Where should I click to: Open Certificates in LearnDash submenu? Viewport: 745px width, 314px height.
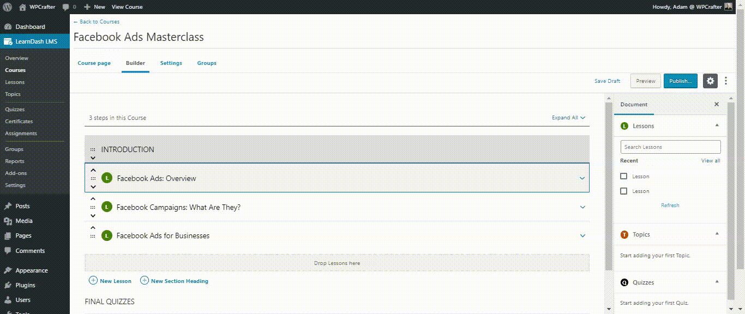coord(19,122)
